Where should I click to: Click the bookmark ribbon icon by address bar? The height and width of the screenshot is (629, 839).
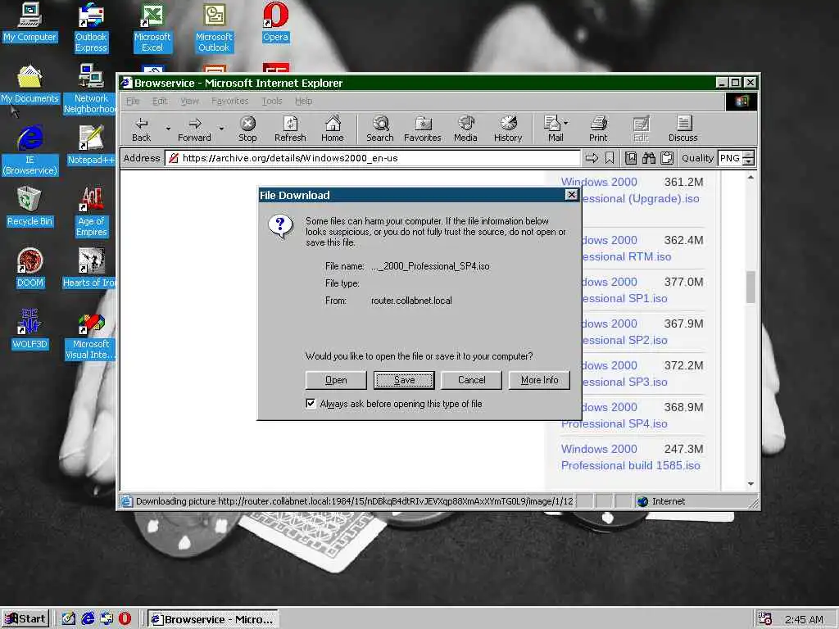tap(610, 158)
